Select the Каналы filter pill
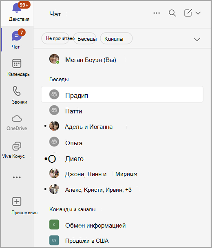 coord(116,38)
